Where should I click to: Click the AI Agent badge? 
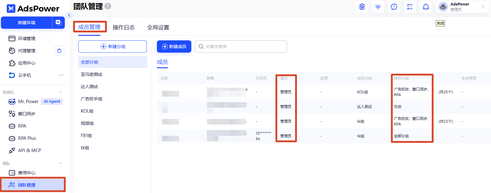[x=52, y=102]
